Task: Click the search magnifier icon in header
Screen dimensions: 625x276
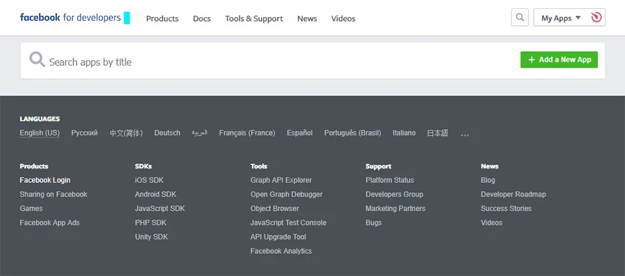Action: click(520, 18)
